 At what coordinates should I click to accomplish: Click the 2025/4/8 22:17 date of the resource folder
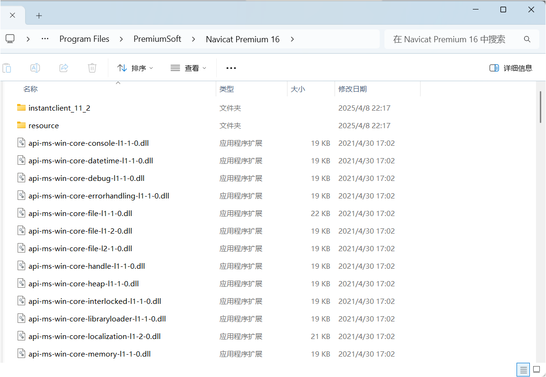(364, 125)
